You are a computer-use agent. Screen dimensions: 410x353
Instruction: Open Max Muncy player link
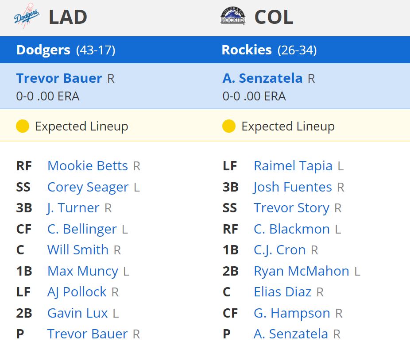click(83, 271)
